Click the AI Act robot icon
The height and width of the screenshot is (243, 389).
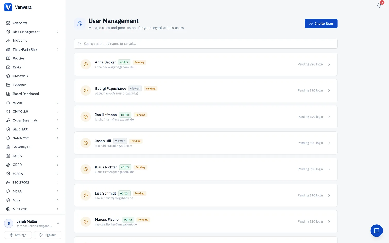[8, 103]
